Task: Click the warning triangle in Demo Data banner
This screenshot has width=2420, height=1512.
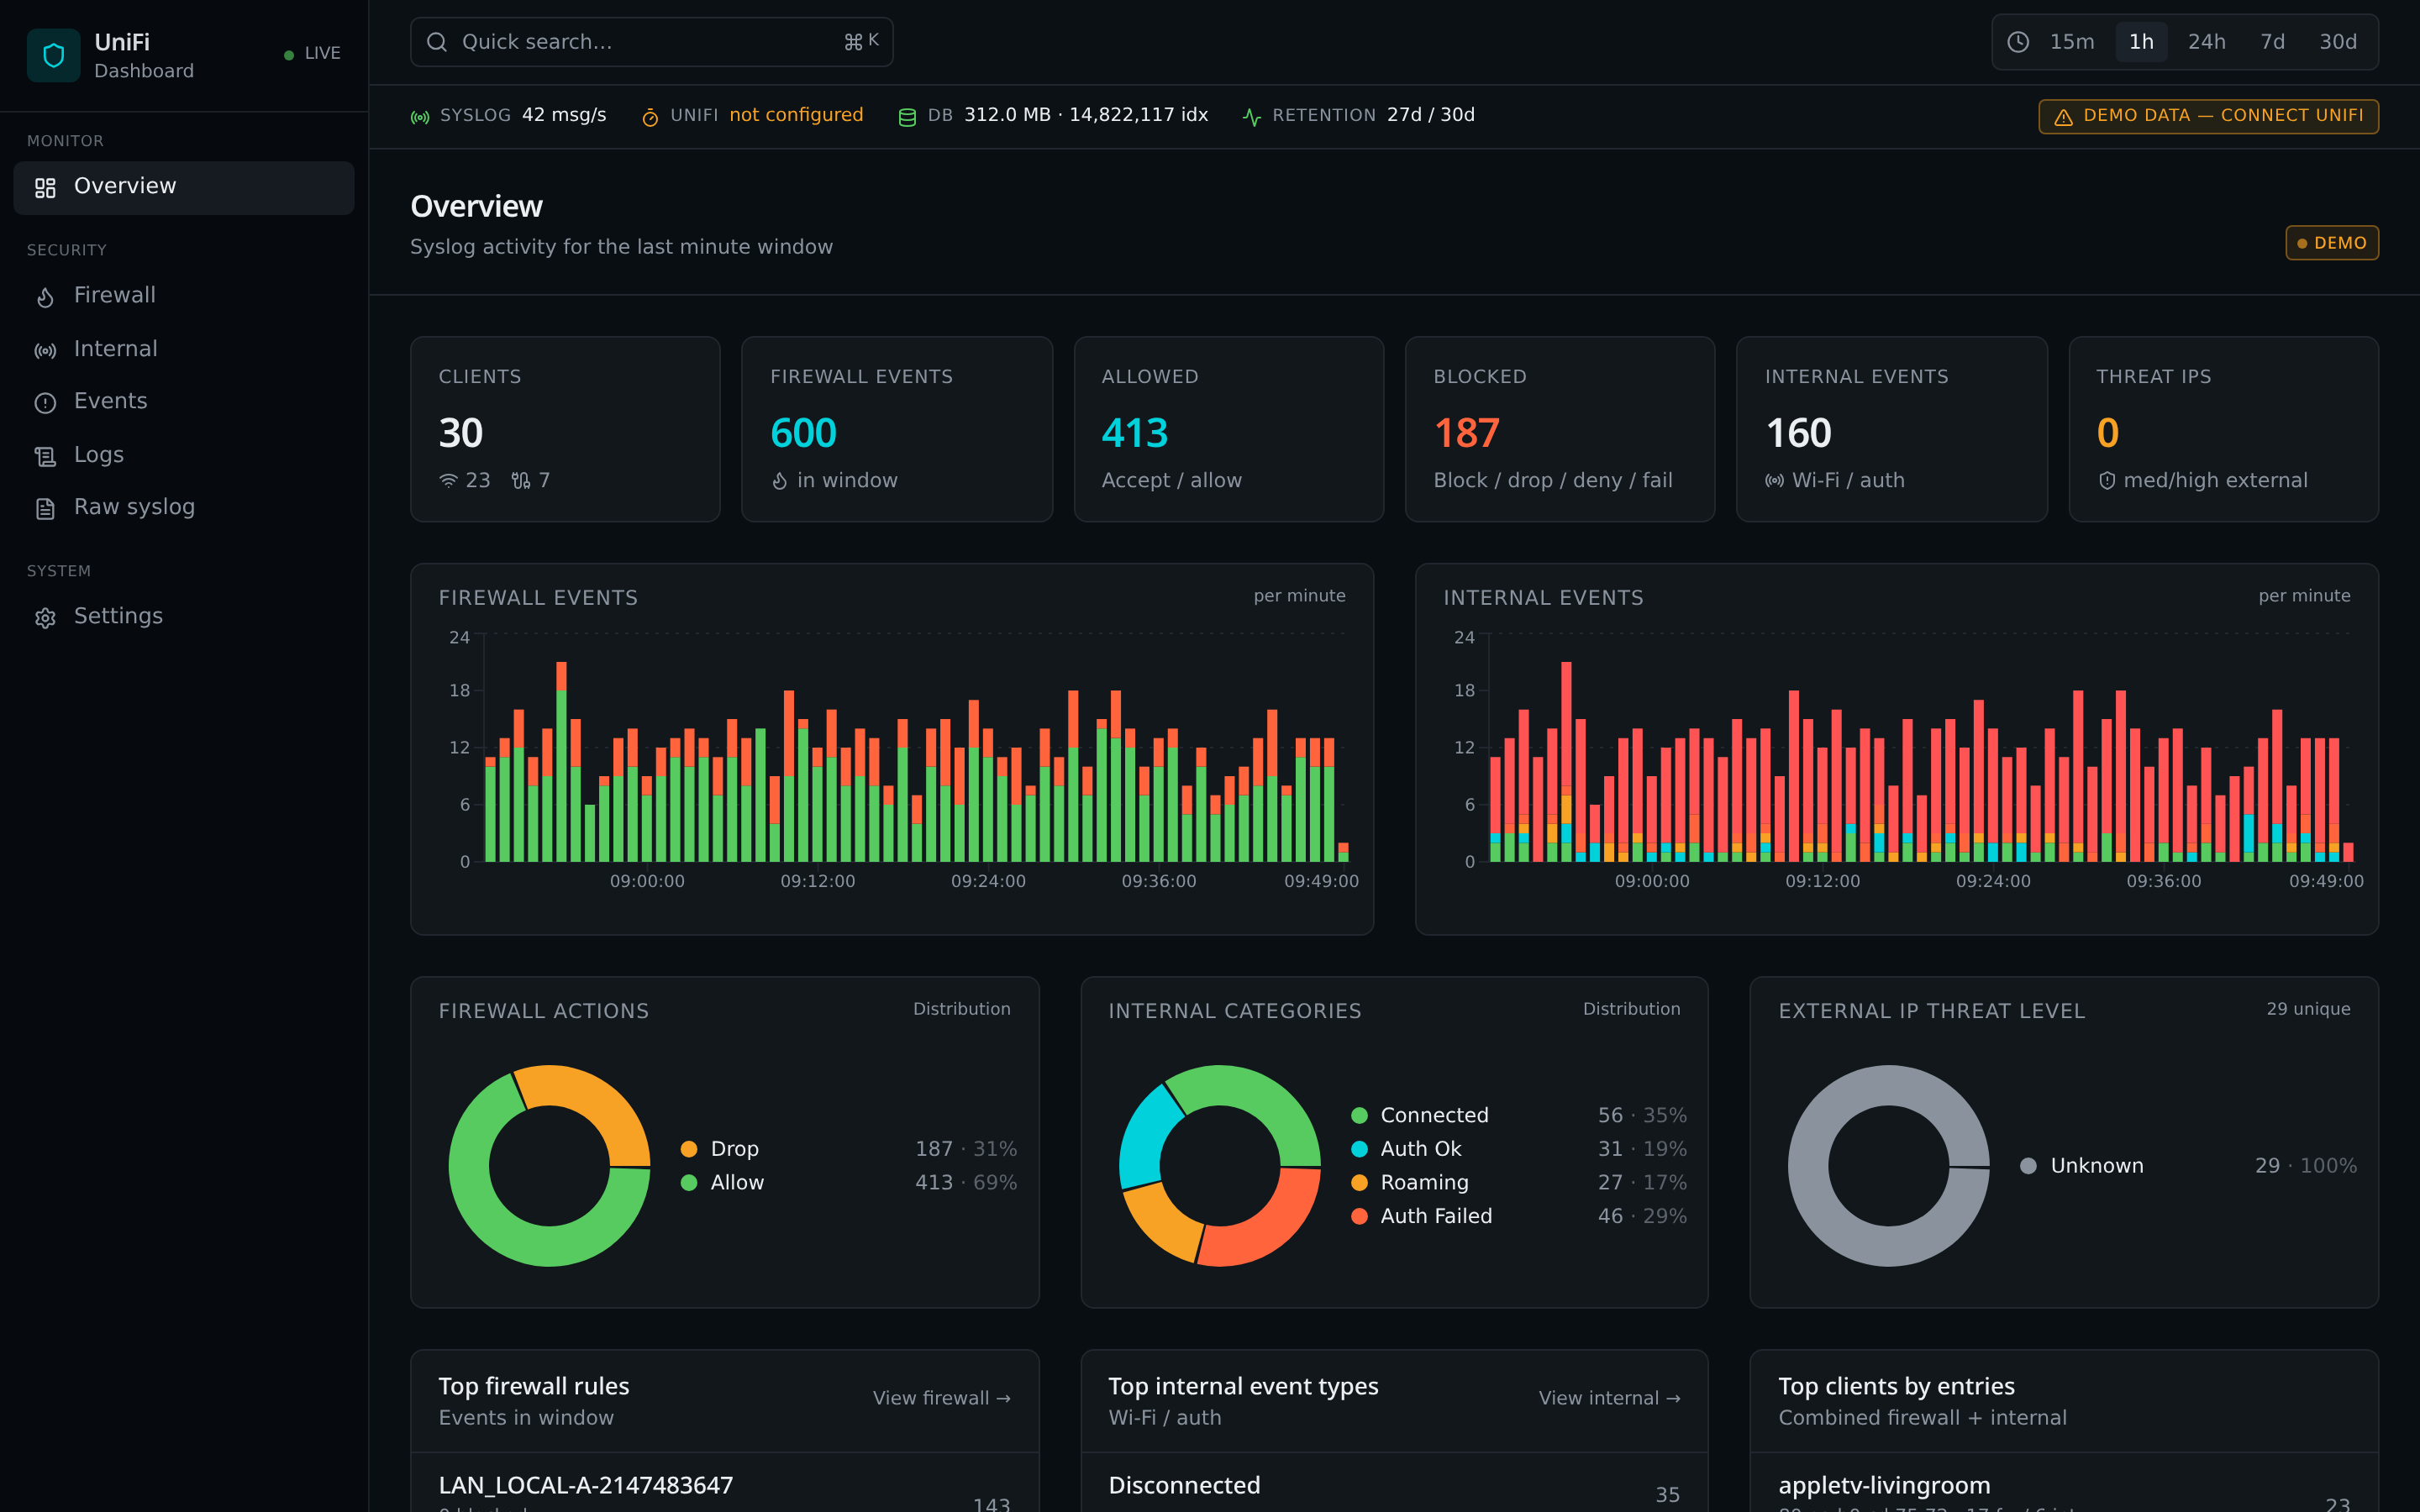Action: coord(2063,117)
